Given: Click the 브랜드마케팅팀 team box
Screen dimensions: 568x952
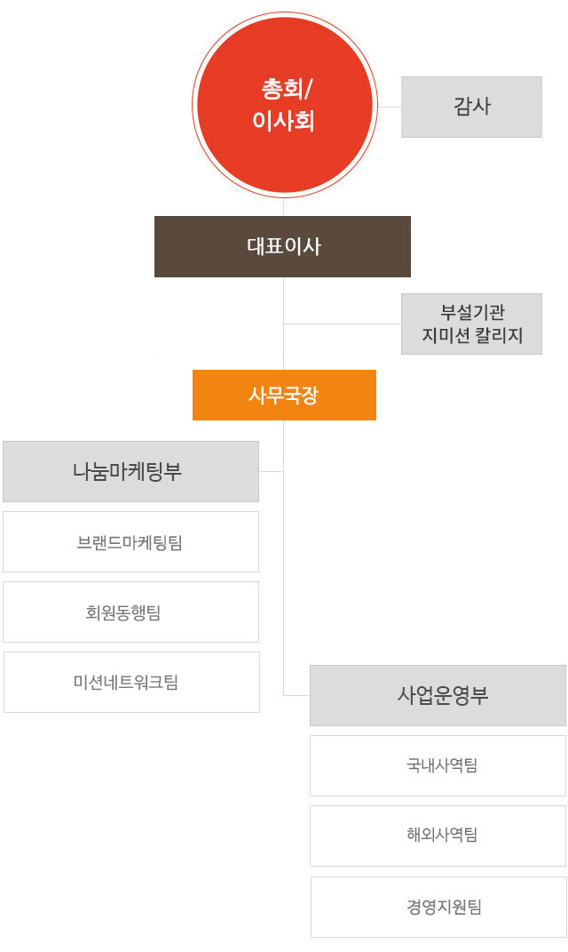Looking at the screenshot, I should [130, 541].
